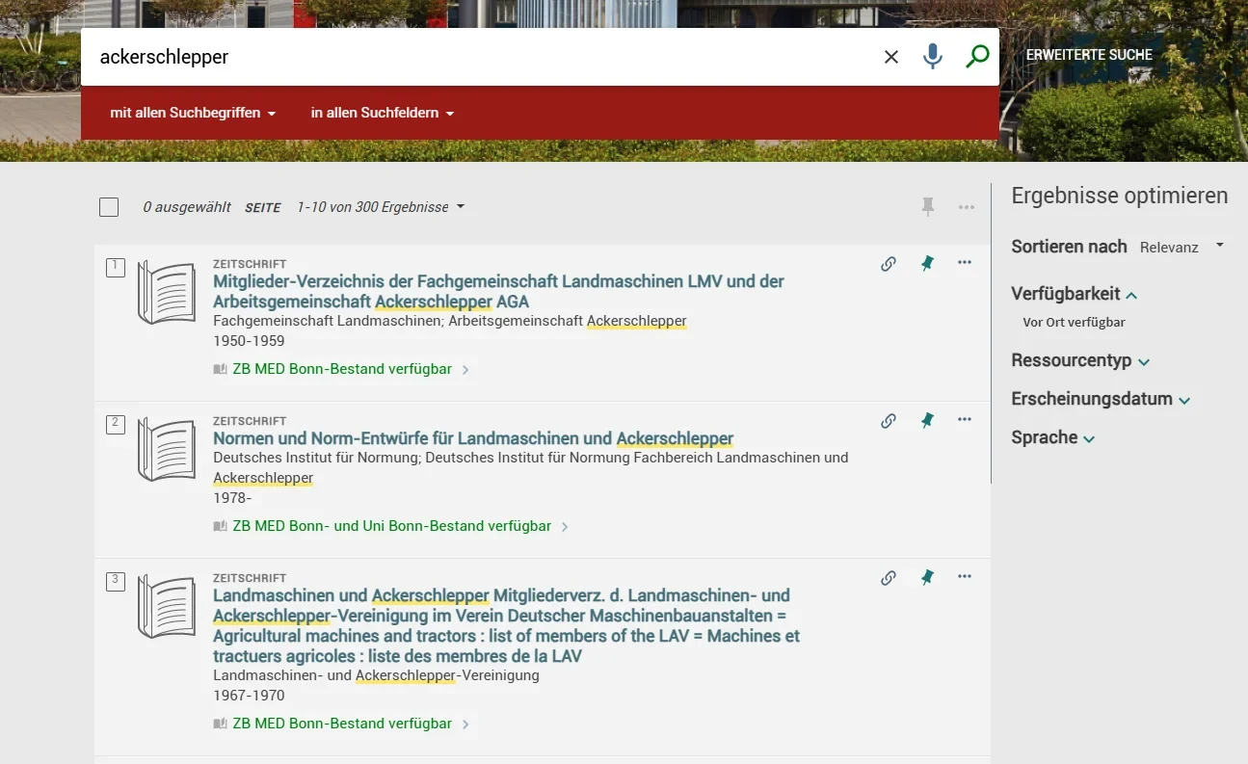Image resolution: width=1248 pixels, height=764 pixels.
Task: Filter results by 'Vor Ort verfügbar'
Action: (x=1074, y=322)
